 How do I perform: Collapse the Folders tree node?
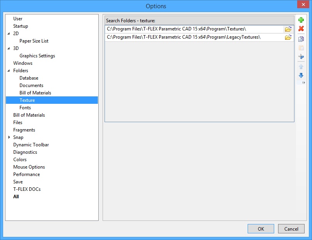click(9, 71)
